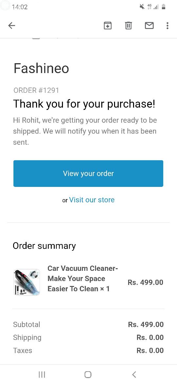The height and width of the screenshot is (385, 177).
Task: Tap the battery icon in status bar
Action: click(x=164, y=7)
